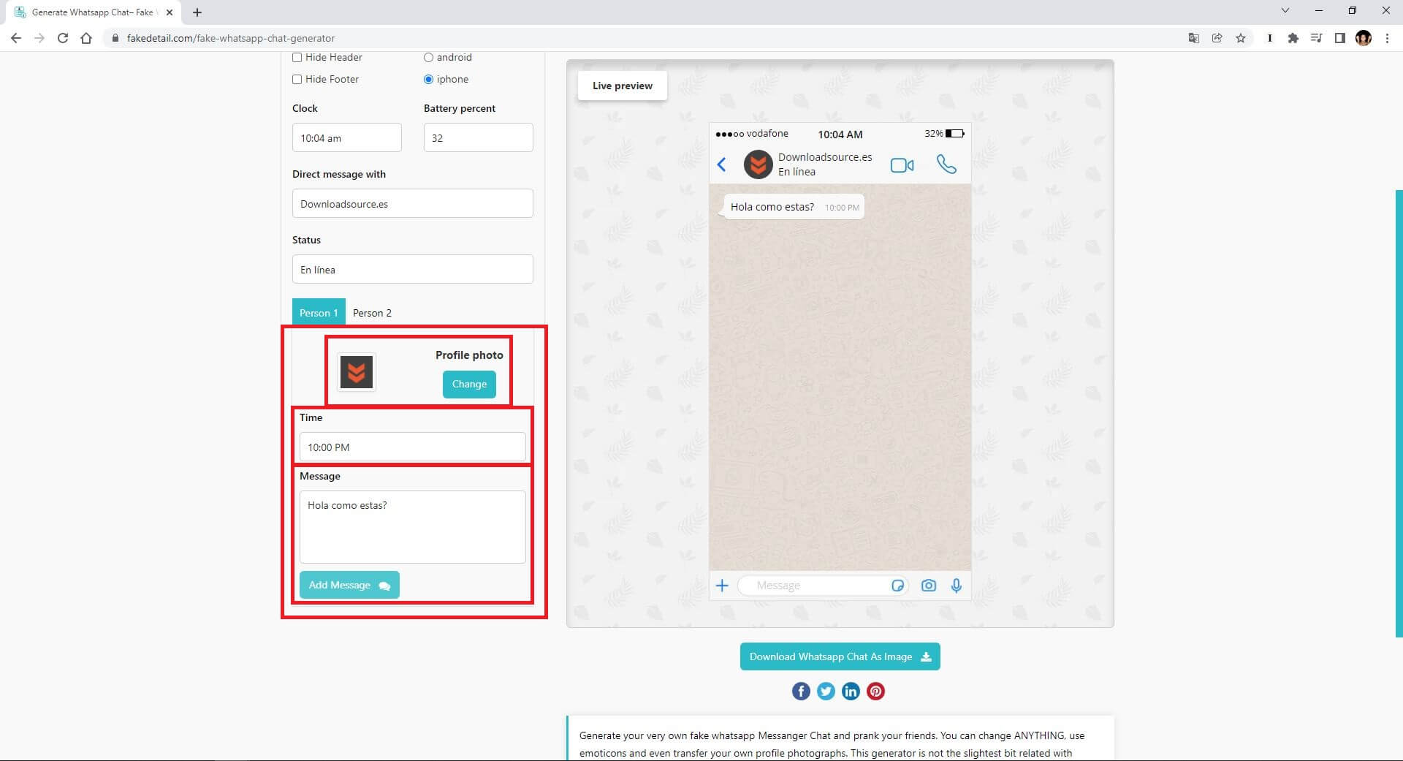Check the Hide Header checkbox
The image size is (1403, 761).
tap(297, 58)
